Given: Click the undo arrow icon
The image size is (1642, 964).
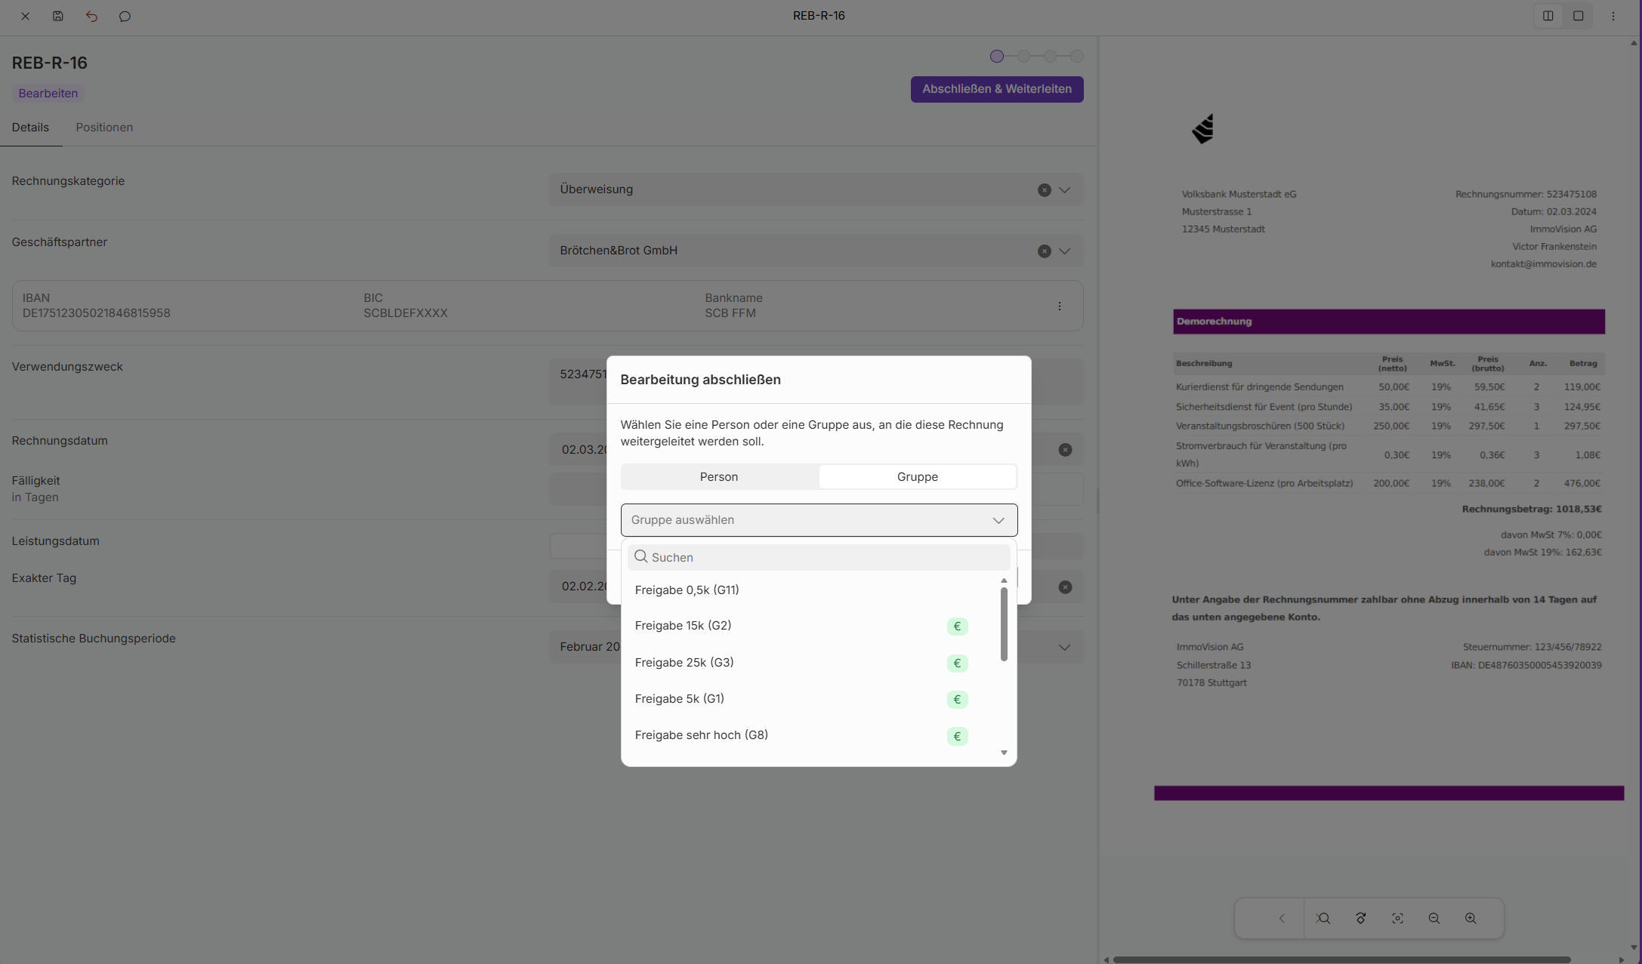Looking at the screenshot, I should click(91, 16).
